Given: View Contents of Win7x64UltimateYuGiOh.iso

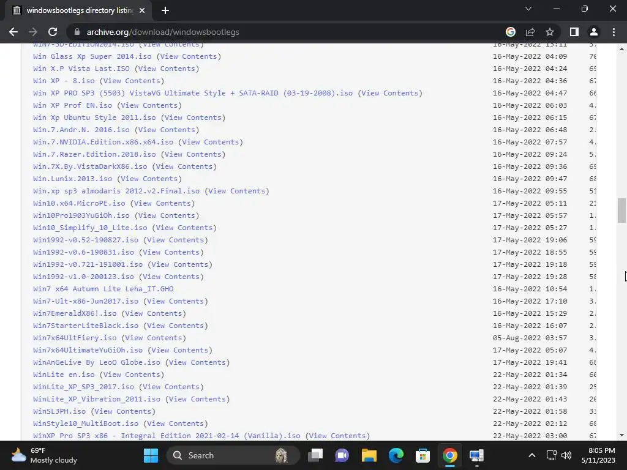Looking at the screenshot, I should click(180, 350).
